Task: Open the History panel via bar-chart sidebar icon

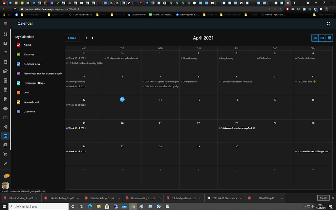Action: tap(5, 62)
